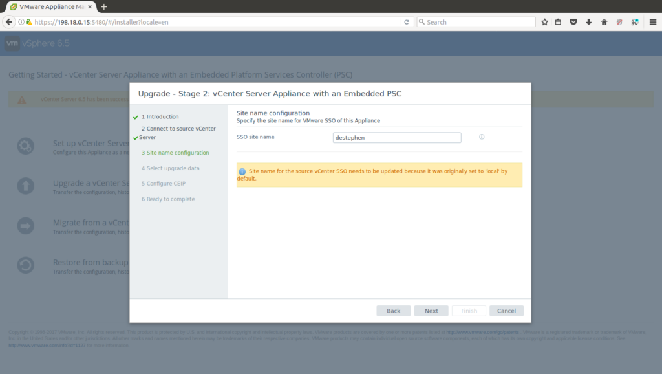Open the hamburger menu icon
Image resolution: width=662 pixels, height=374 pixels.
(x=653, y=22)
